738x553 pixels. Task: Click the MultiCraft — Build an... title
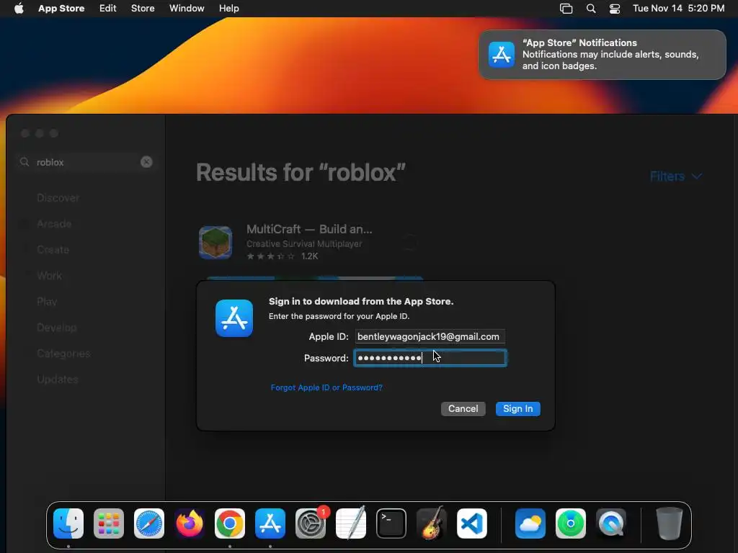tap(309, 229)
